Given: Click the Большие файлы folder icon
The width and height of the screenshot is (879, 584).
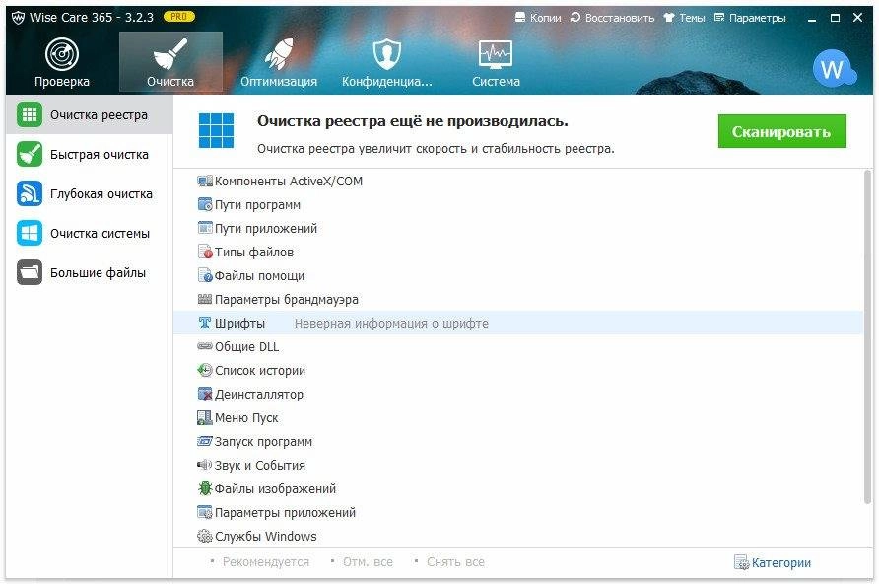Looking at the screenshot, I should (30, 272).
